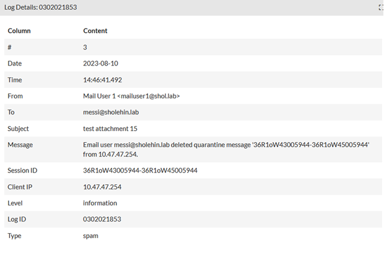384x253 pixels.
Task: Select the date value 2023-08-10
Action: click(101, 63)
